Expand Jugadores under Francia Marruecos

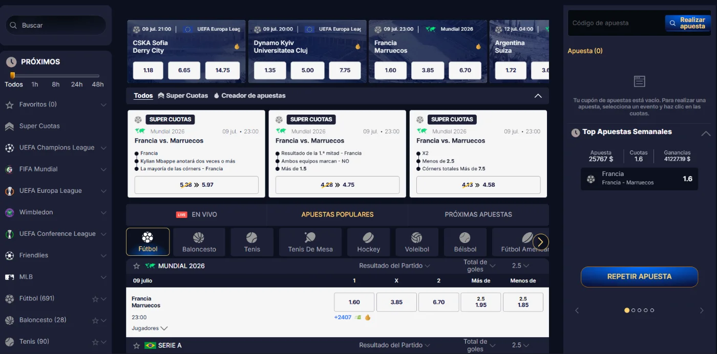(150, 328)
